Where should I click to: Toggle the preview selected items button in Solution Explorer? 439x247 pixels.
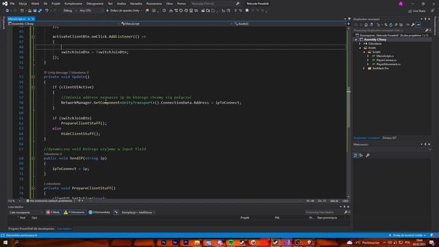(x=418, y=25)
